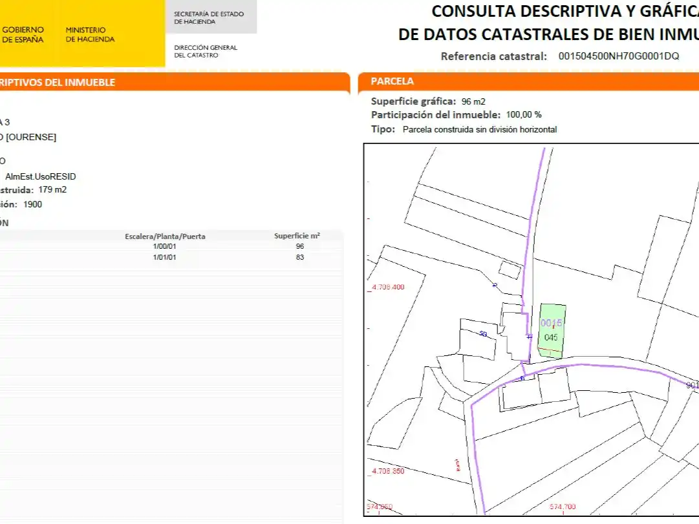
Task: Click the surface value 83 in table
Action: click(300, 258)
